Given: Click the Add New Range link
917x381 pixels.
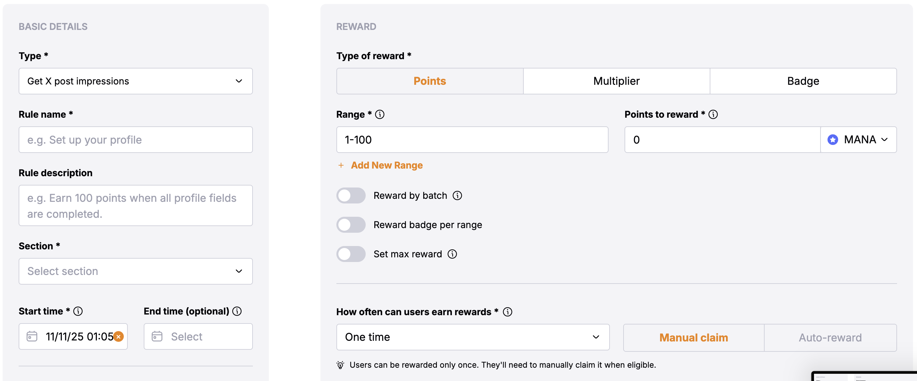Looking at the screenshot, I should (x=387, y=166).
